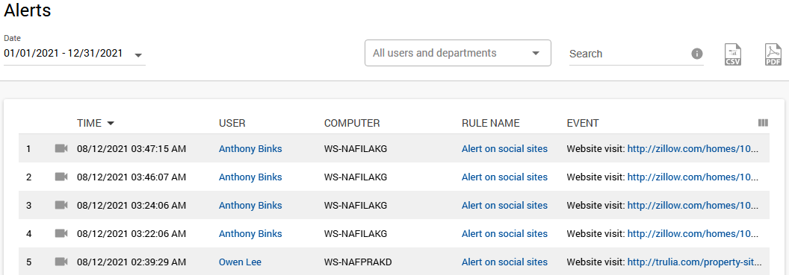This screenshot has height=275, width=789.
Task: Select WS-NAFILAKG cell in row 1
Action: click(x=355, y=148)
